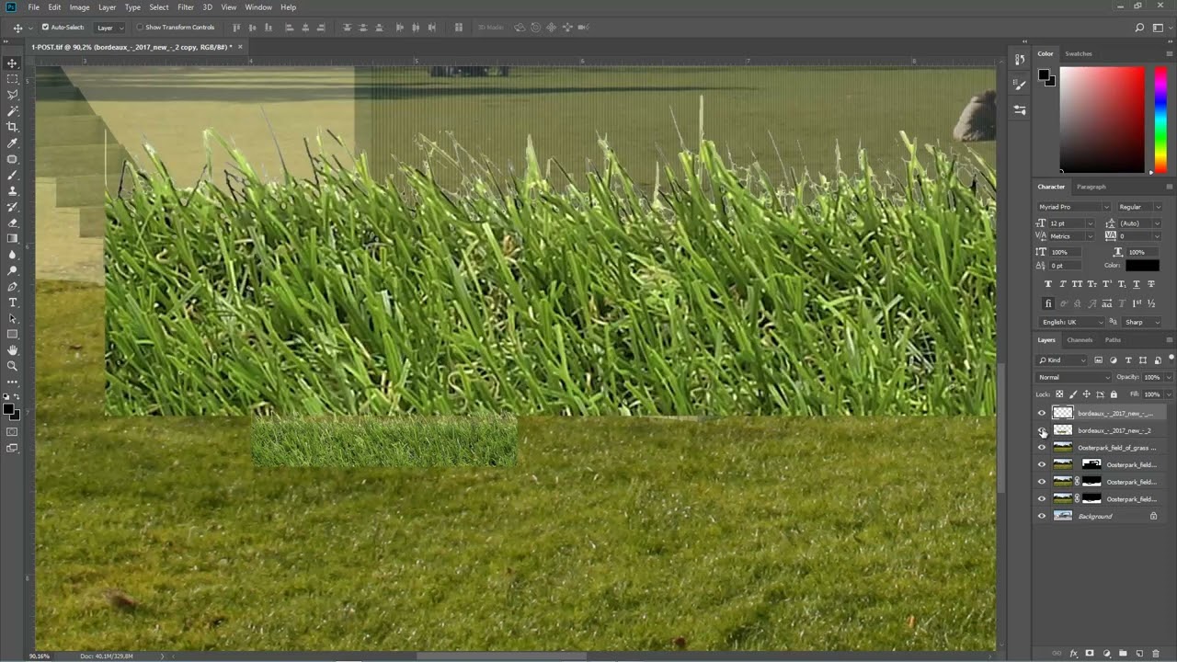Select the Rectangular Marquee tool
Image resolution: width=1177 pixels, height=662 pixels.
click(12, 79)
